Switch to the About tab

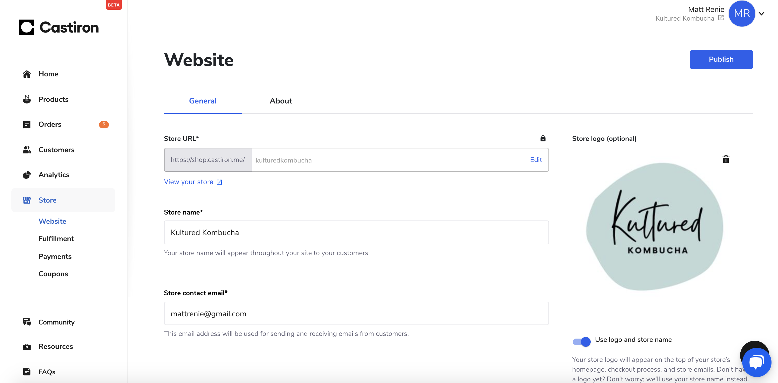(x=280, y=101)
